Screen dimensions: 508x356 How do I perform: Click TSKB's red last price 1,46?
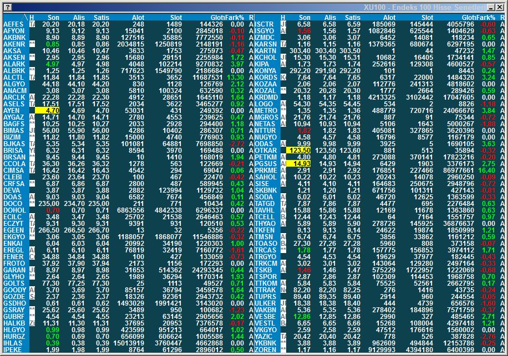point(304,270)
